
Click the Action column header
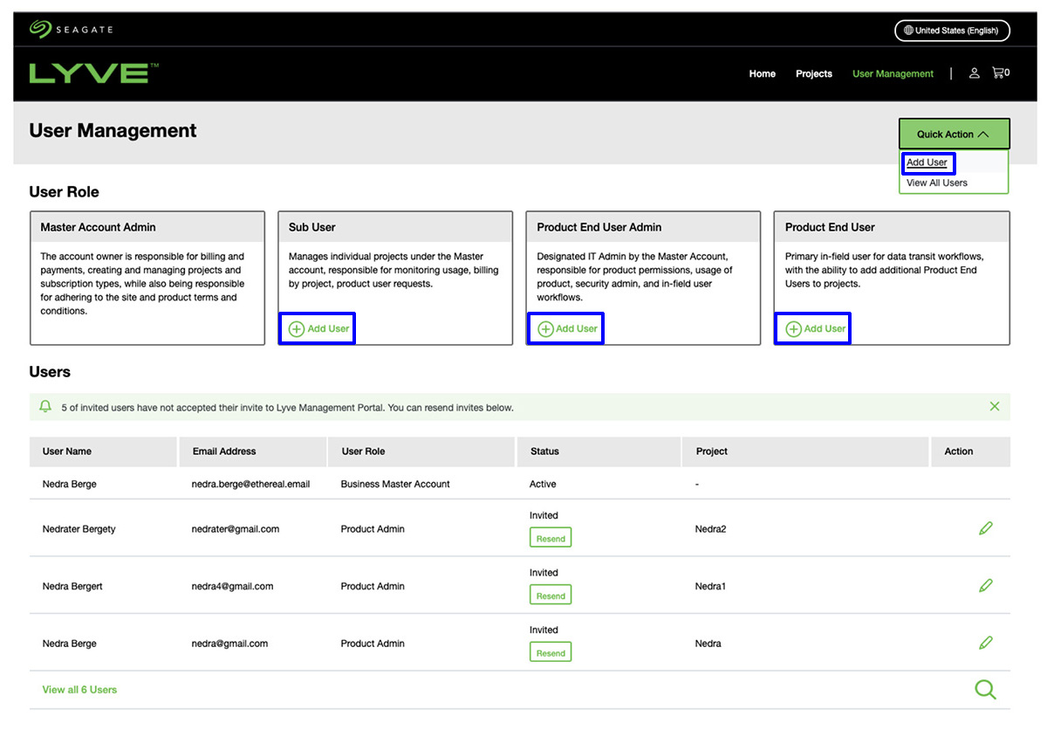point(970,451)
